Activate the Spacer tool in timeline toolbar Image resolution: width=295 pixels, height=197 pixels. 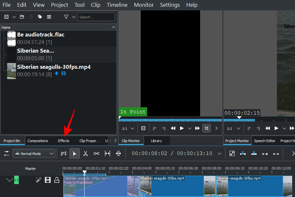[96, 154]
